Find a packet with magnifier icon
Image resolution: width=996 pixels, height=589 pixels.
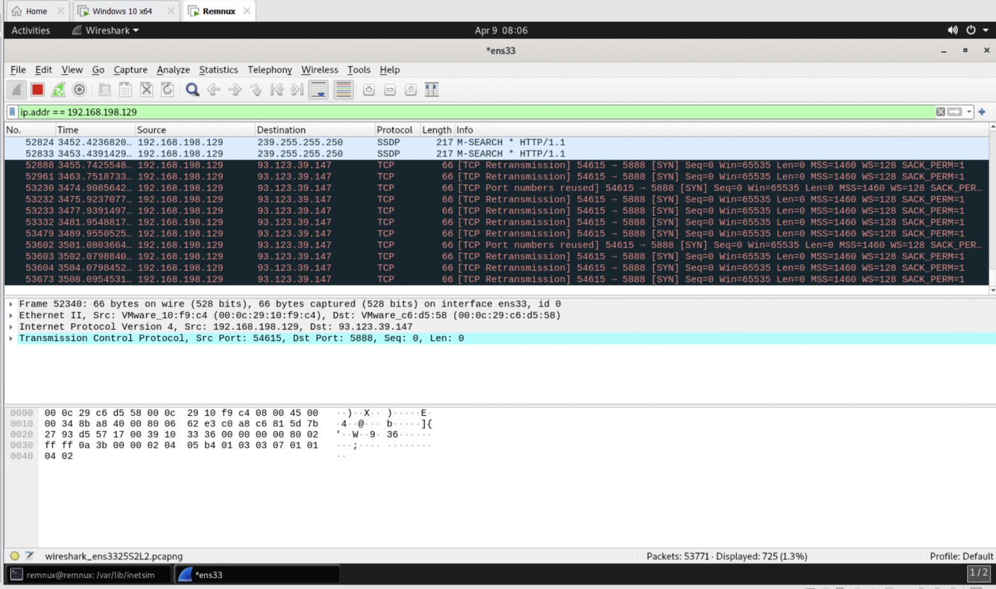(192, 90)
